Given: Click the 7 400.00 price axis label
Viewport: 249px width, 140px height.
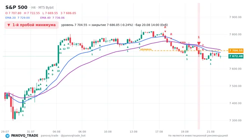Looking at the screenshot, I should click(235, 103).
